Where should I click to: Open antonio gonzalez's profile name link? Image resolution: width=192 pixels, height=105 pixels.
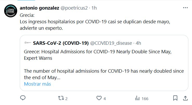coord(39,8)
